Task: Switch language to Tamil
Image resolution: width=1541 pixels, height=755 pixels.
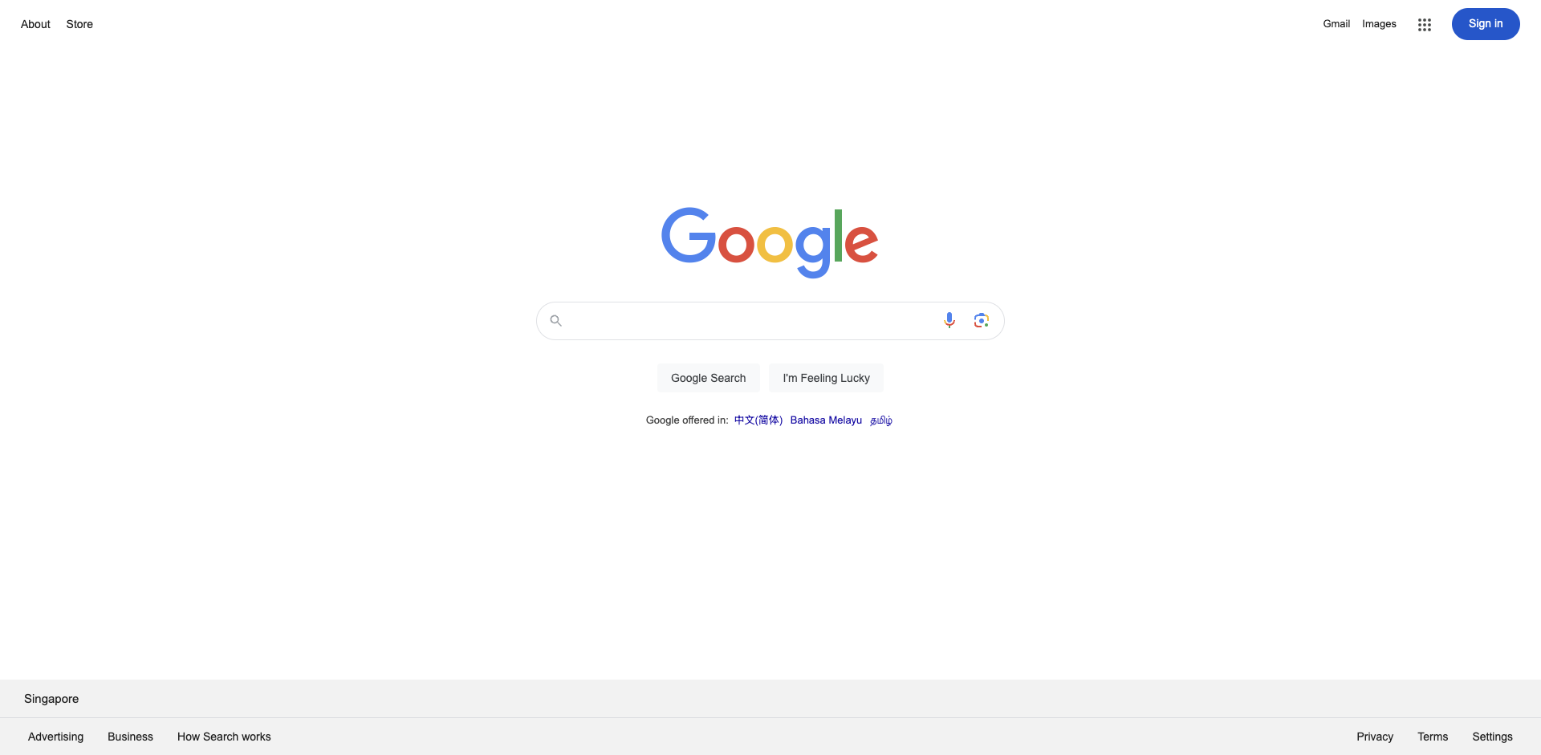Action: 881,420
